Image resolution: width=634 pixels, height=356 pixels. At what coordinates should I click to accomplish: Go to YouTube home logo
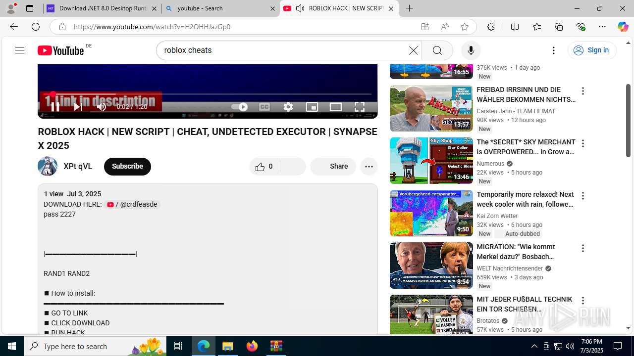pyautogui.click(x=61, y=50)
